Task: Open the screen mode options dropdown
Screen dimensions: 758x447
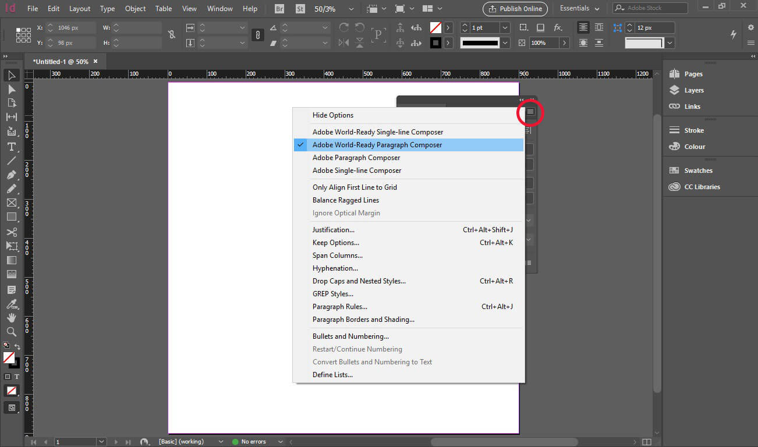Action: tap(412, 9)
